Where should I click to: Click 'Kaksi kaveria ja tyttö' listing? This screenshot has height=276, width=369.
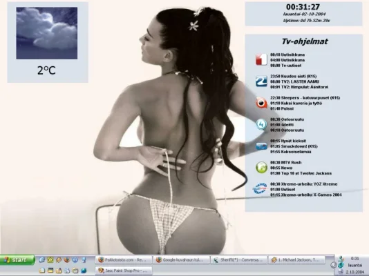pos(301,103)
